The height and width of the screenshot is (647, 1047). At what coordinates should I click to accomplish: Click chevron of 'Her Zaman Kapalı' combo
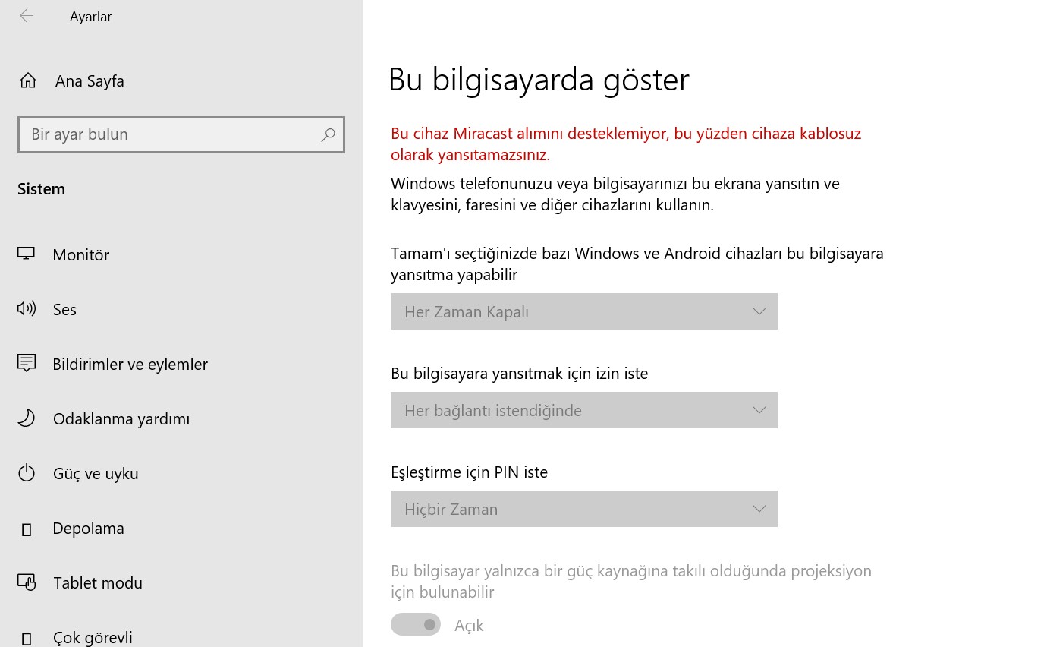click(x=759, y=311)
